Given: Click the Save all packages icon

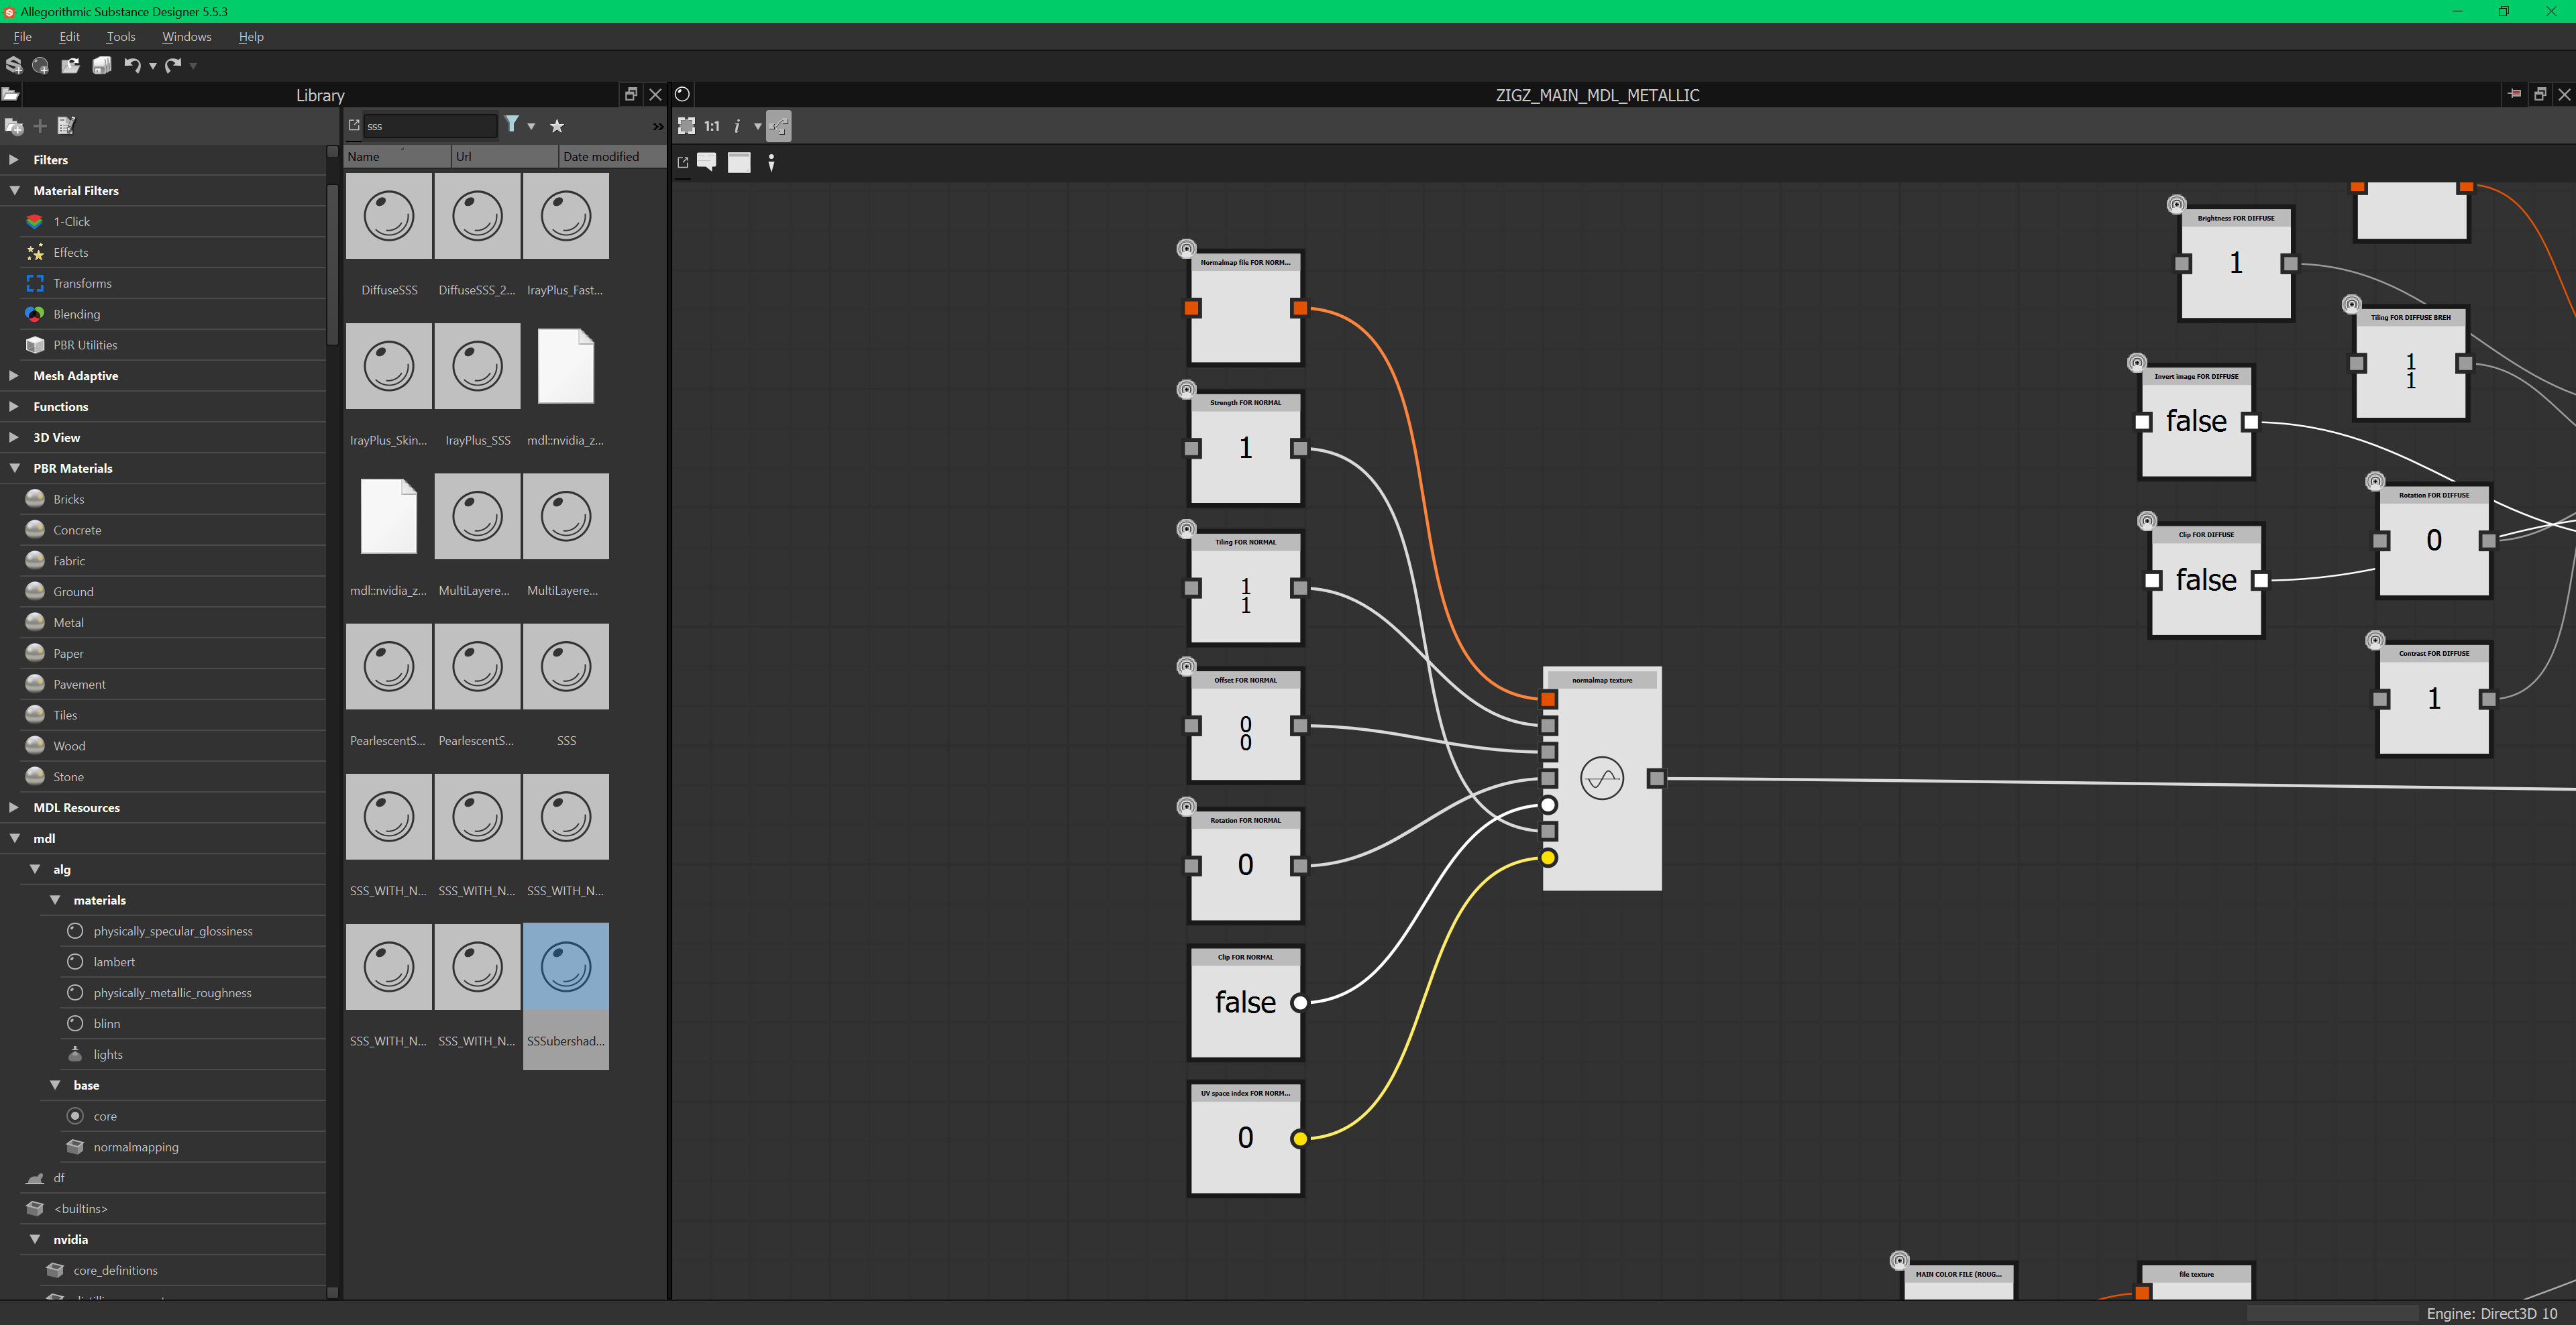Looking at the screenshot, I should [102, 66].
